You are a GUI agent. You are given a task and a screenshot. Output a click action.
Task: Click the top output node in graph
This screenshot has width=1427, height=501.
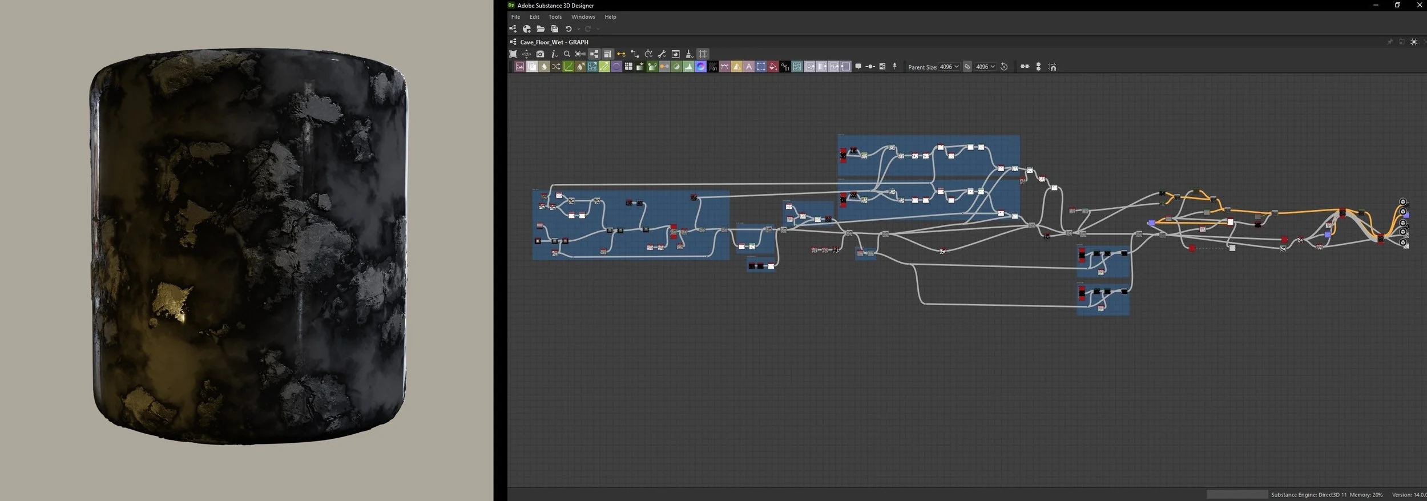pyautogui.click(x=1403, y=201)
